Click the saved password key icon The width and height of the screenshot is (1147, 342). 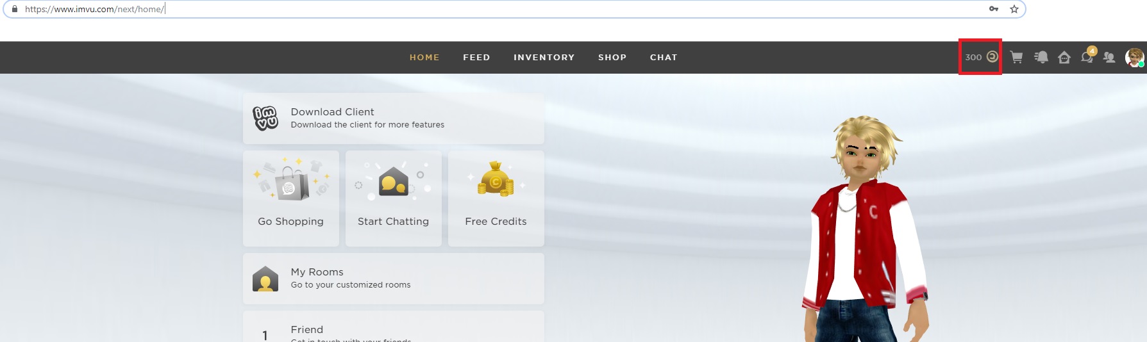(x=994, y=9)
